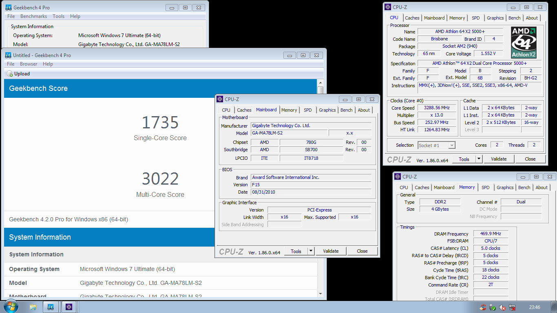Click the taskbar clock showing 23:46
The width and height of the screenshot is (557, 313).
[535, 307]
